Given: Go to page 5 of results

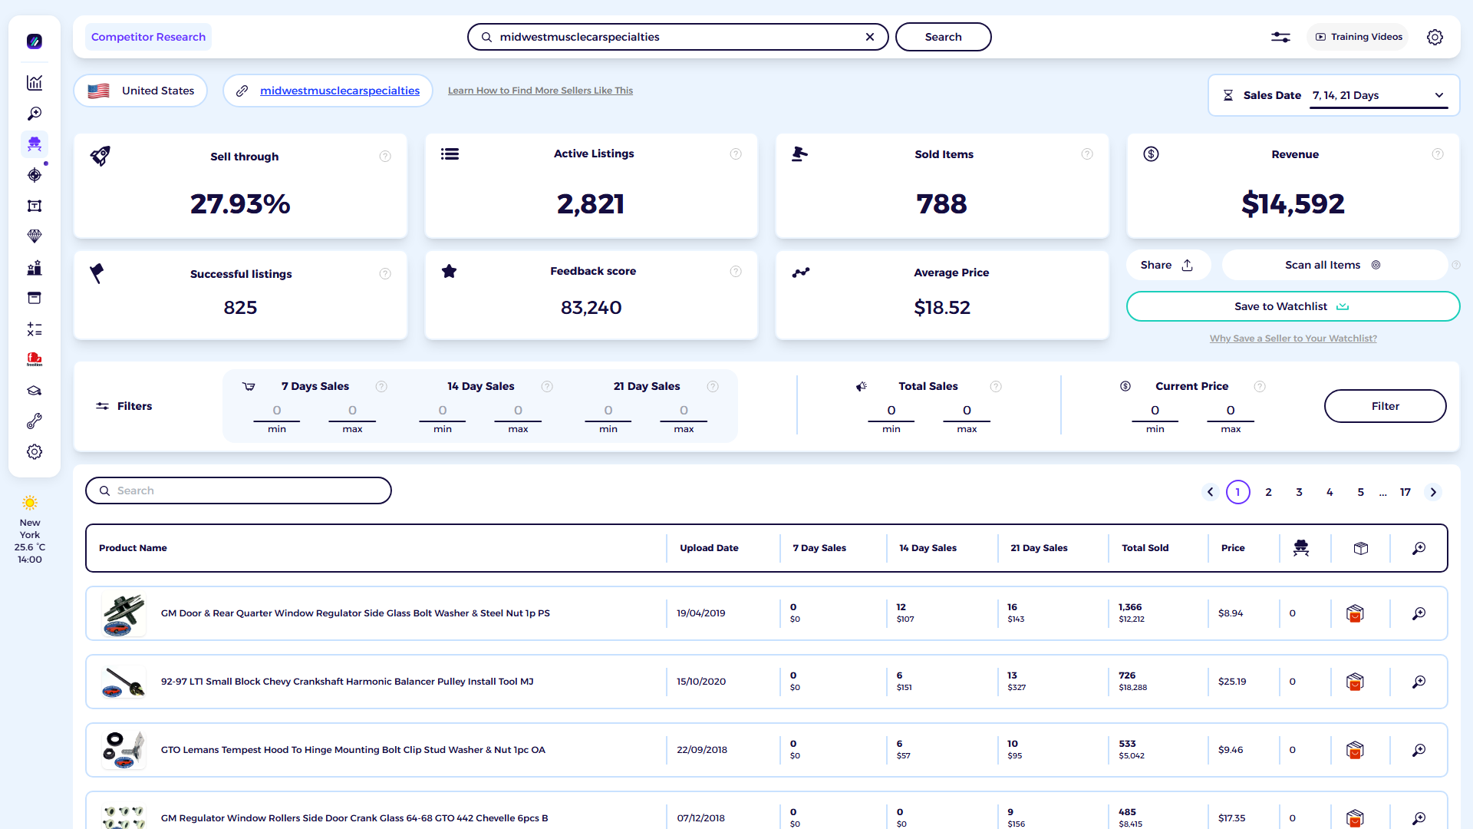Looking at the screenshot, I should (x=1360, y=492).
